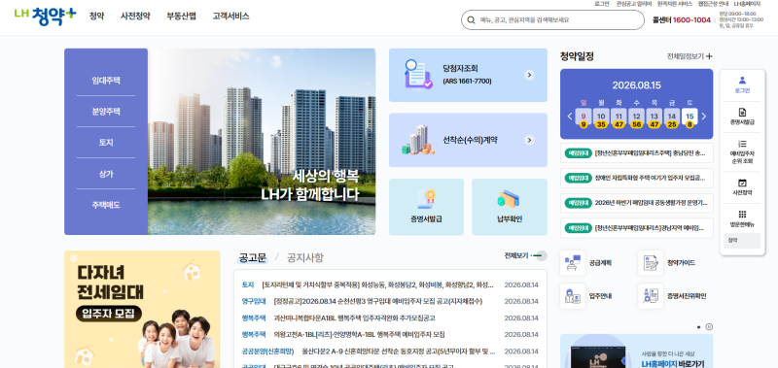Viewport: 778px width, 368px height.
Task: Open the 순천선평3 영구임대 notice
Action: 378,301
